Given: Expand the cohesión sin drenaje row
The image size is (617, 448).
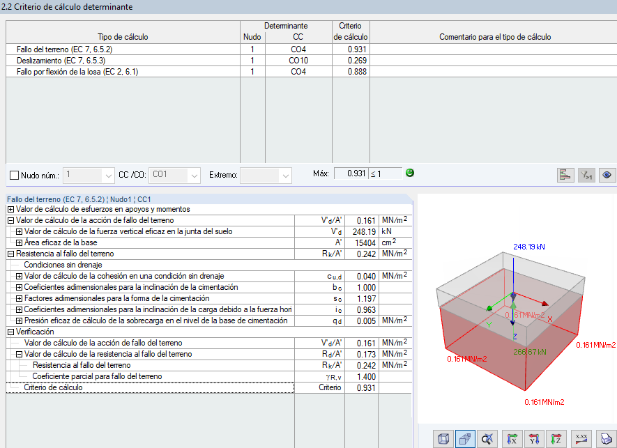Looking at the screenshot, I should (x=19, y=276).
